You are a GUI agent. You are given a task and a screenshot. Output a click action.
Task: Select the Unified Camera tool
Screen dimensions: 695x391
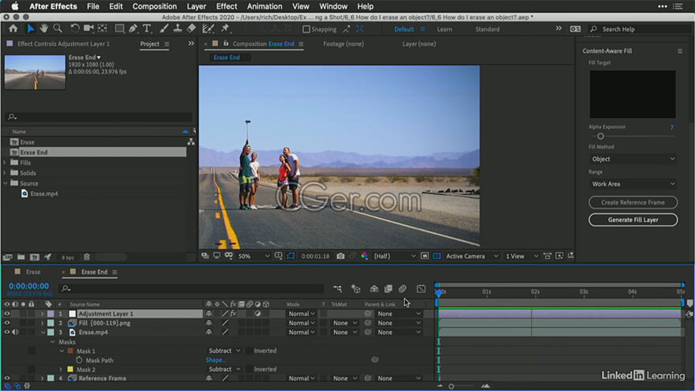click(88, 28)
